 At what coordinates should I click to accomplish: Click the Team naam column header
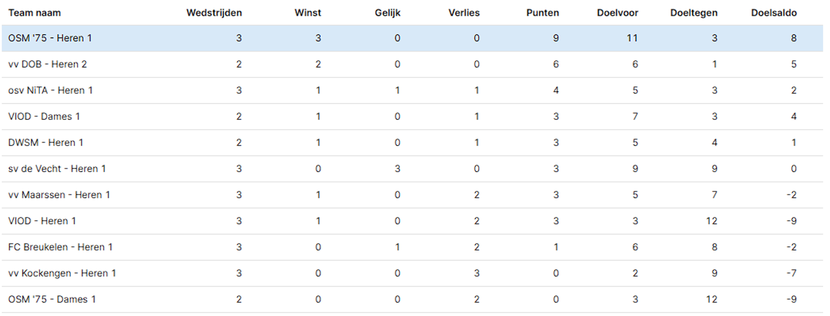pyautogui.click(x=35, y=13)
